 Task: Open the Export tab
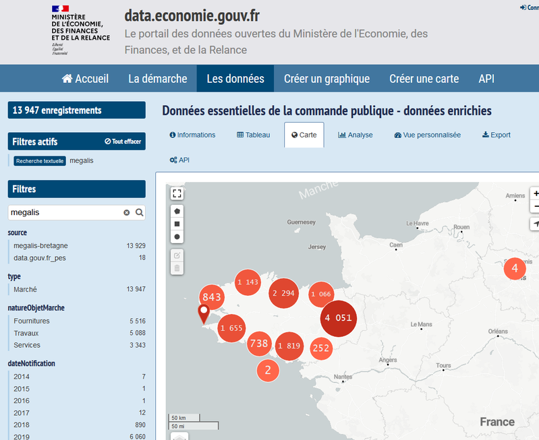pyautogui.click(x=497, y=135)
